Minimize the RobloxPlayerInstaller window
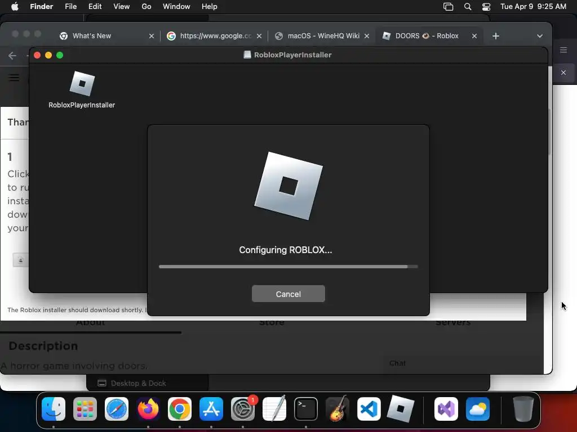Image resolution: width=577 pixels, height=432 pixels. (48, 55)
